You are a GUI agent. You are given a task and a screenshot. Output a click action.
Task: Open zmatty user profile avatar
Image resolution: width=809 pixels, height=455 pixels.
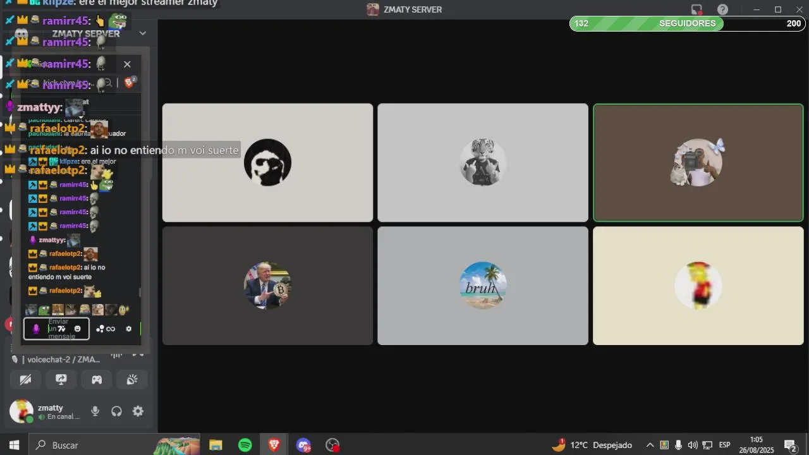coord(21,411)
